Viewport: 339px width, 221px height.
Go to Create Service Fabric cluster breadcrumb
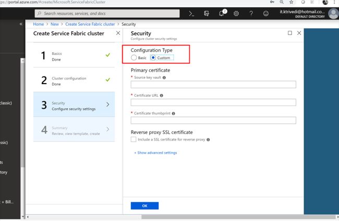click(90, 24)
